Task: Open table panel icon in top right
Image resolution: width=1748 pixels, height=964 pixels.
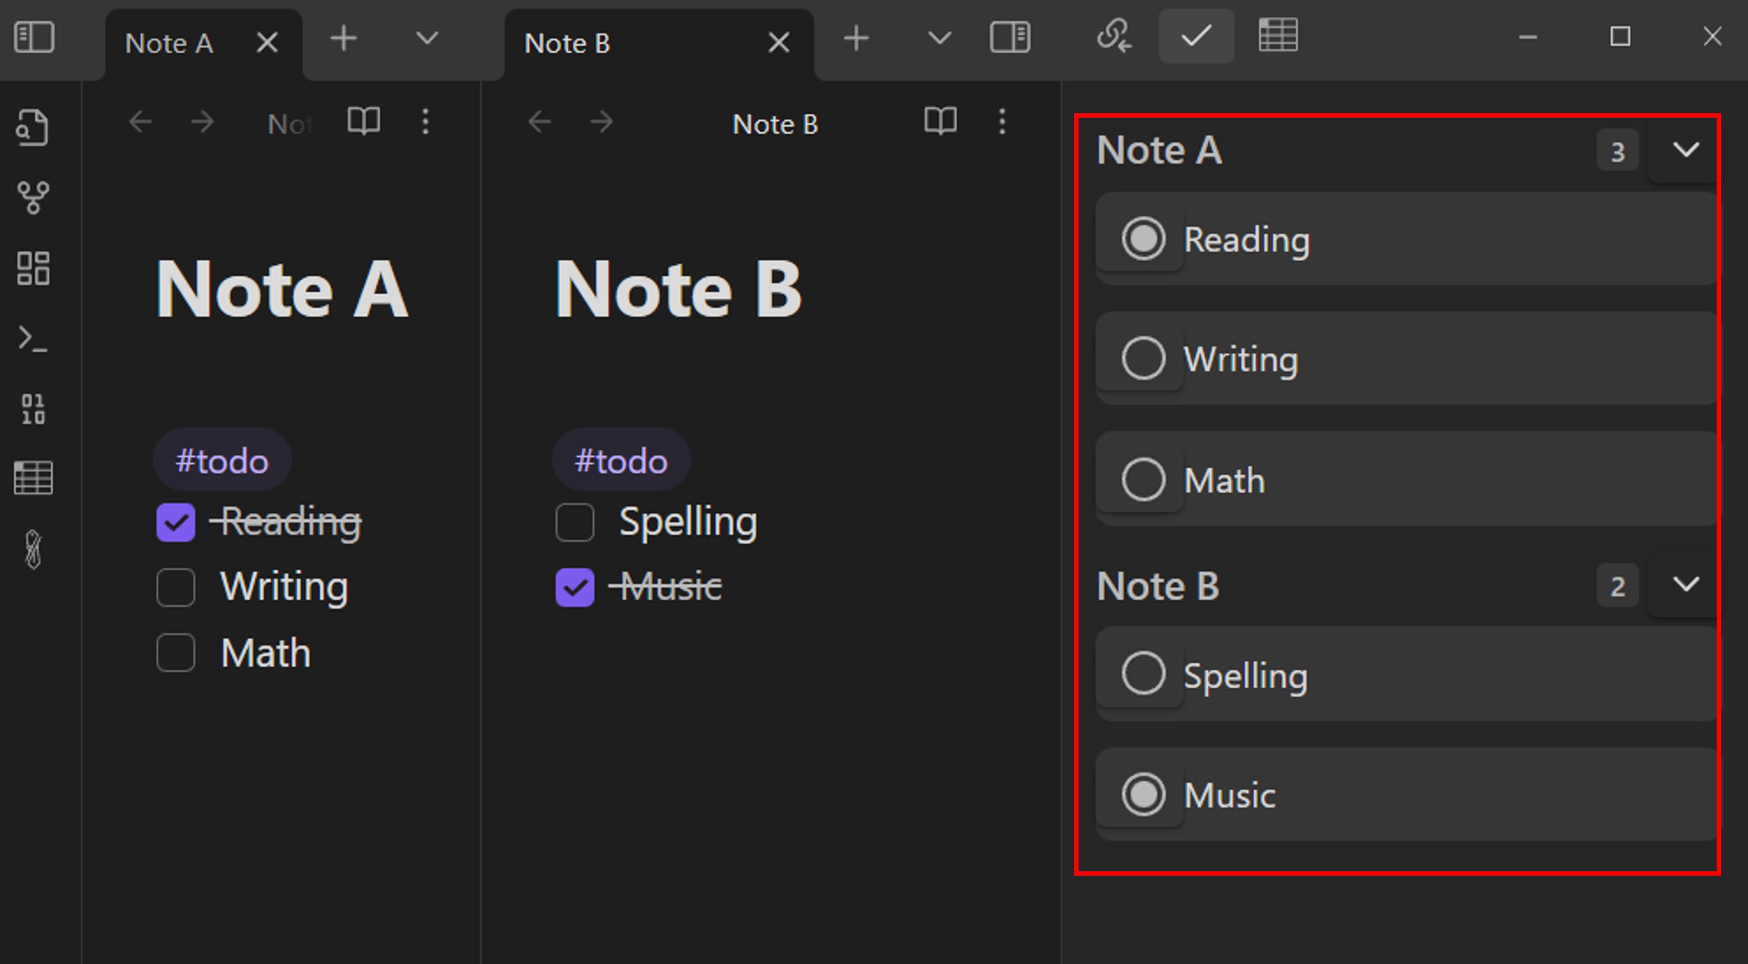Action: [1279, 35]
